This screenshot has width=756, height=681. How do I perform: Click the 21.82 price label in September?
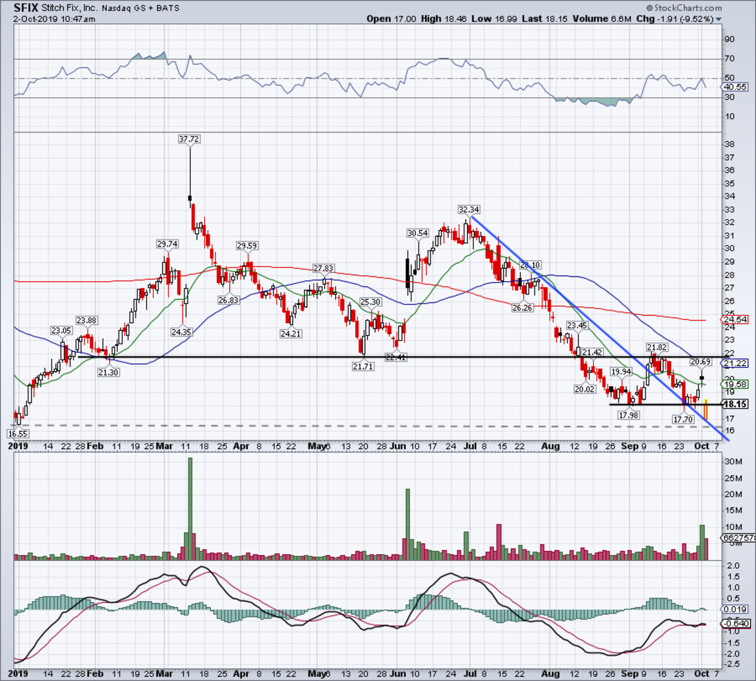[x=657, y=347]
